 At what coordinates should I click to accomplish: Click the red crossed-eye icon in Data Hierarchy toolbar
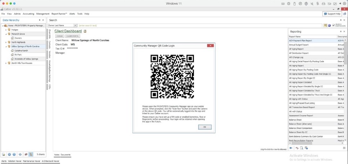tap(26, 154)
